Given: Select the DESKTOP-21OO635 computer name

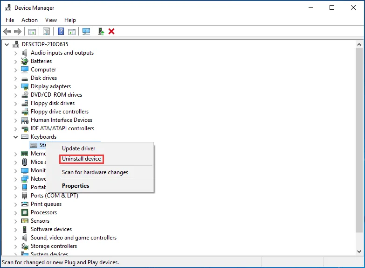Looking at the screenshot, I should pos(45,44).
